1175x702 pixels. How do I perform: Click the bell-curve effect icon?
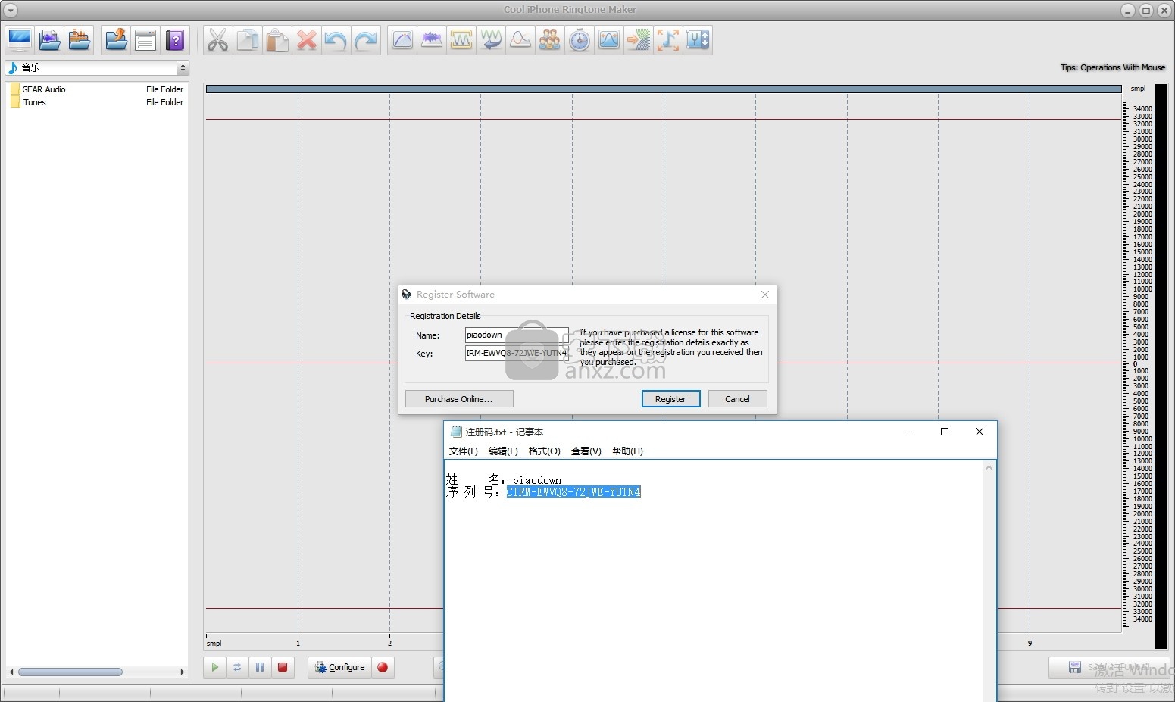click(x=520, y=39)
